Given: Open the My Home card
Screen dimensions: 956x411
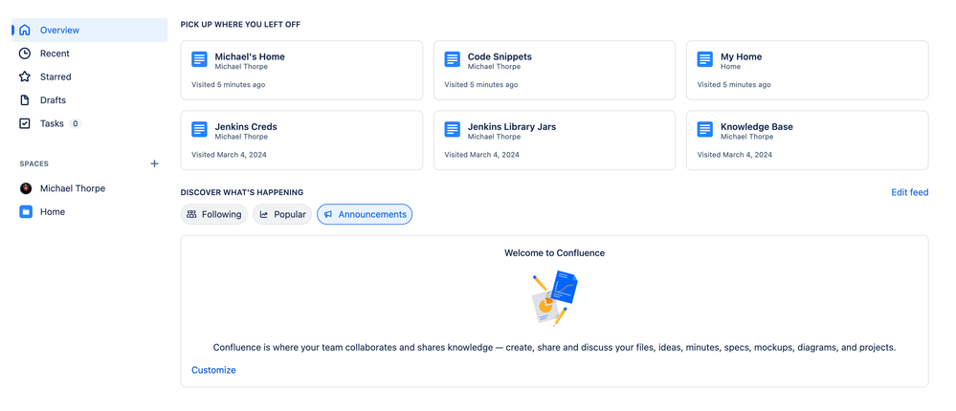Looking at the screenshot, I should (808, 70).
